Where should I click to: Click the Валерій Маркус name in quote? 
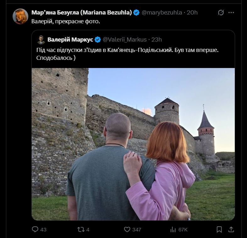point(69,39)
